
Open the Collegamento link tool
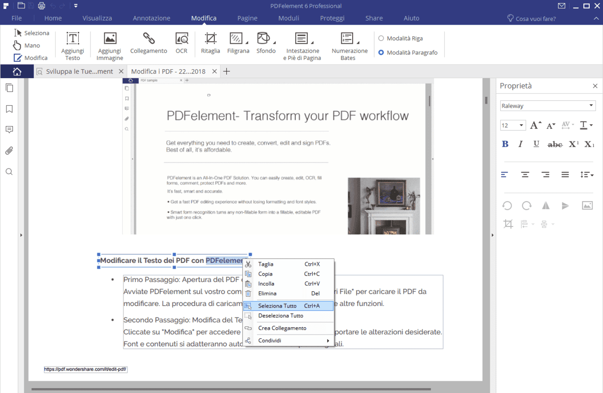tap(149, 43)
